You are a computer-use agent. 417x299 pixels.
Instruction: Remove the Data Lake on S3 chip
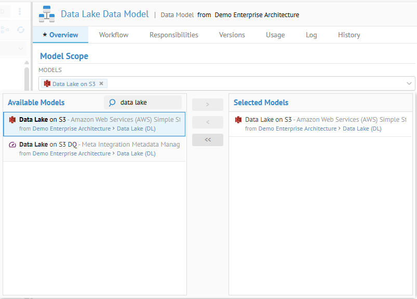(x=101, y=83)
